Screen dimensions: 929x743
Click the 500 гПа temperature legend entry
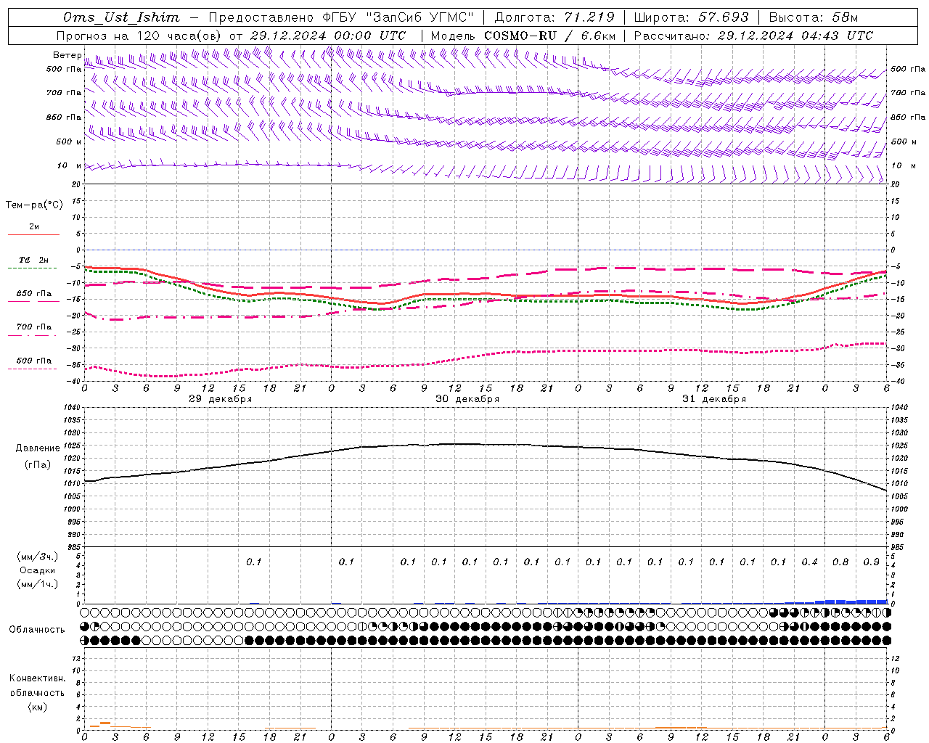point(33,364)
